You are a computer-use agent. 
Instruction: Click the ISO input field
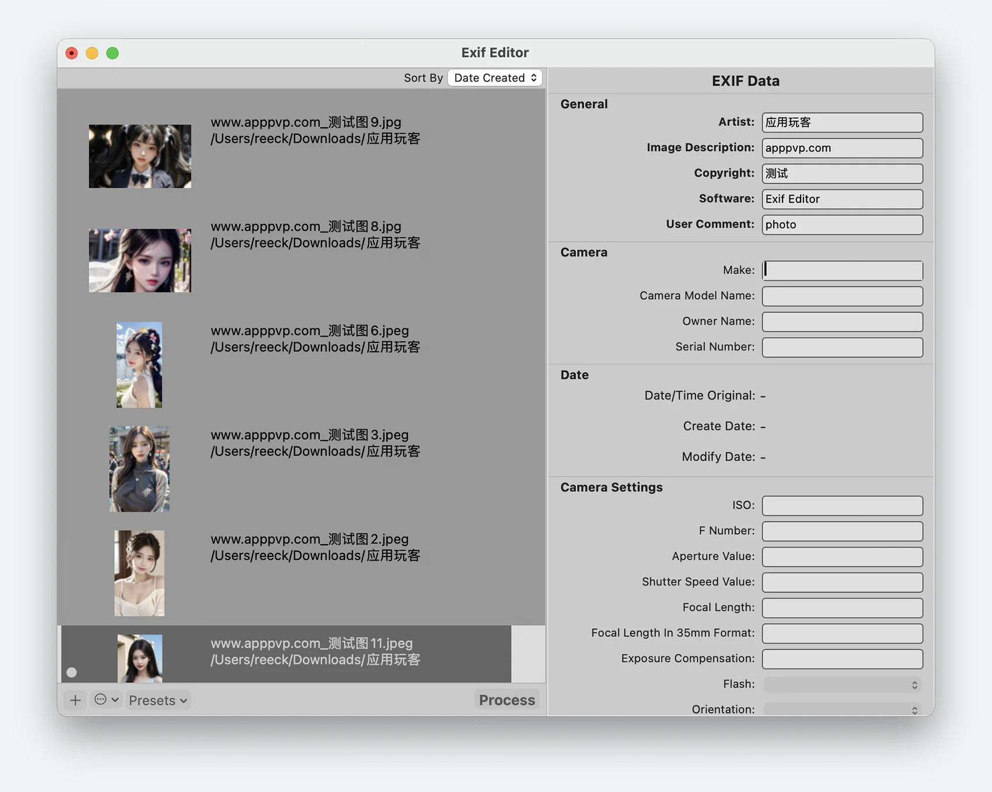point(842,506)
